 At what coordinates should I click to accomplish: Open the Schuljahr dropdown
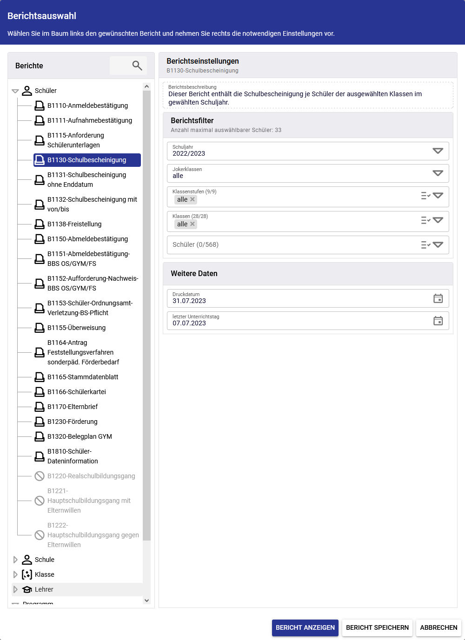click(x=438, y=151)
